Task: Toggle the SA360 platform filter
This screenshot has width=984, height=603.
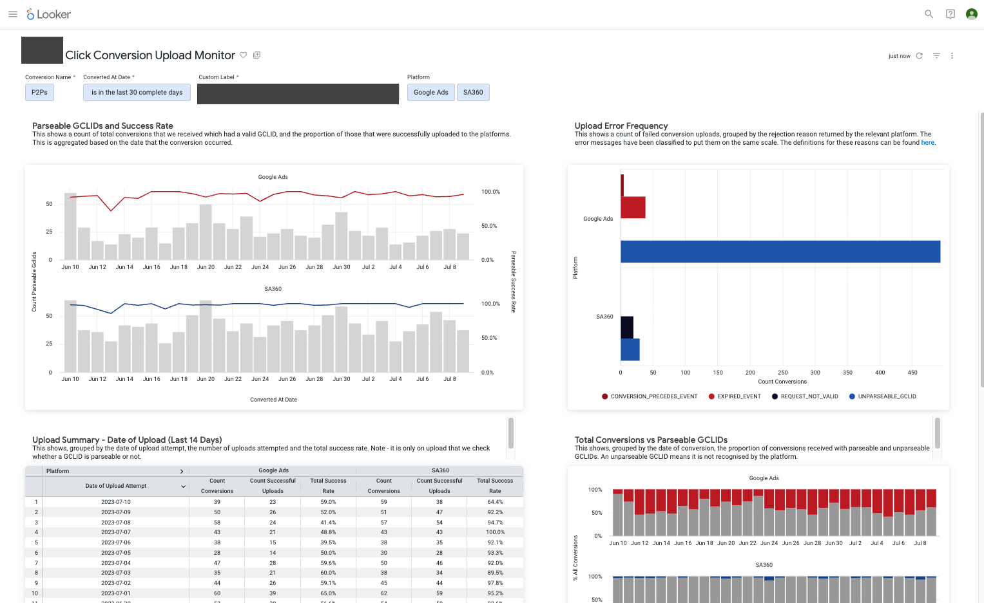Action: click(x=473, y=93)
